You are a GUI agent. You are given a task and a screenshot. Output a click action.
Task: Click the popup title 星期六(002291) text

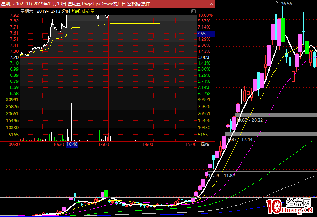tap(16, 4)
